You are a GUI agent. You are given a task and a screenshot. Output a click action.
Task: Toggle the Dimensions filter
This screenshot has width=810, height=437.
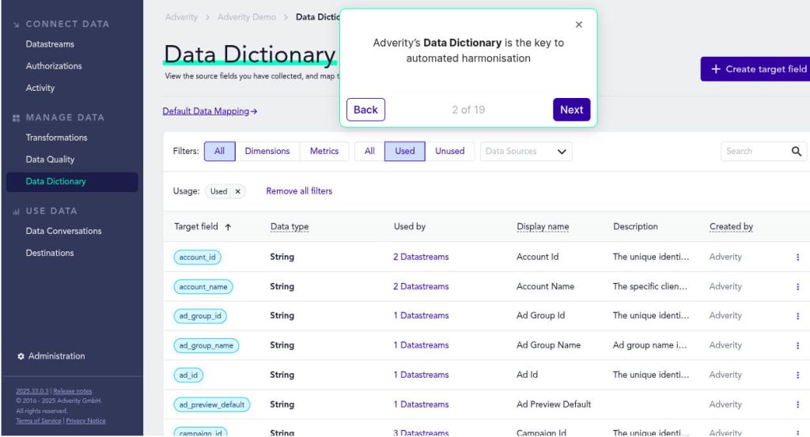coord(267,151)
